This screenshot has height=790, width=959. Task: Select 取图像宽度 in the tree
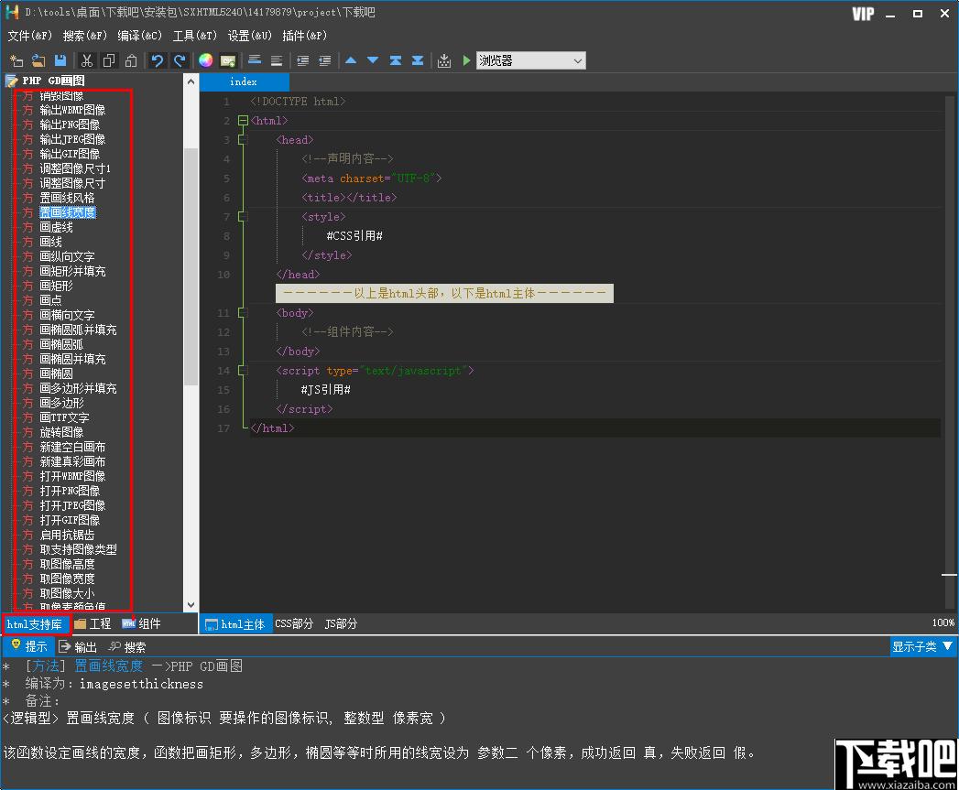[x=67, y=579]
